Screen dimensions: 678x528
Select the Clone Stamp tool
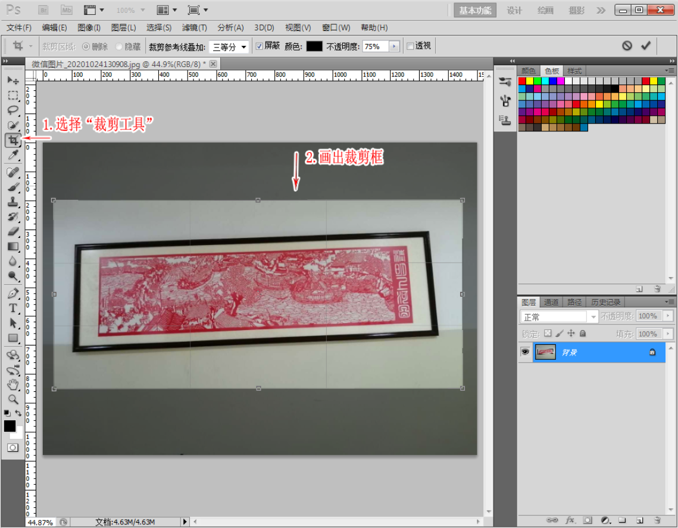(x=13, y=202)
